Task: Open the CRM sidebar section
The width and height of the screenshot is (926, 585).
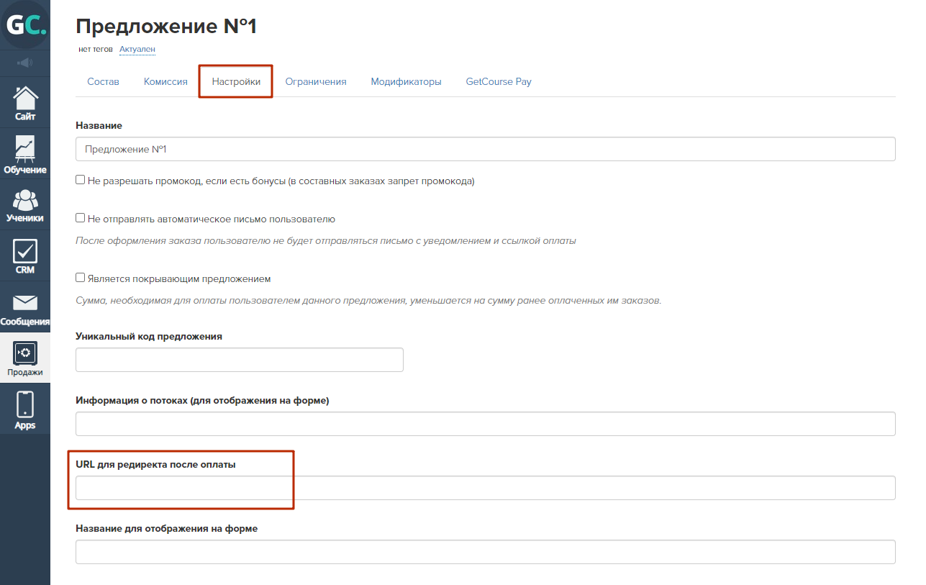Action: click(25, 256)
